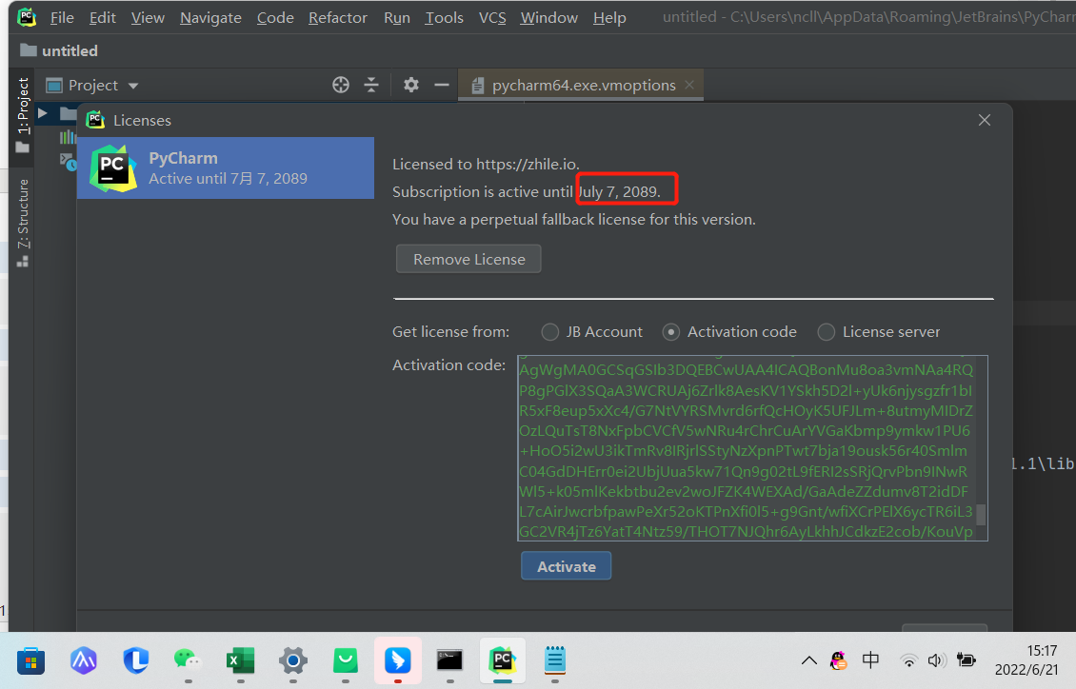Hide the Project panel with minus icon
The width and height of the screenshot is (1076, 689).
coord(442,85)
